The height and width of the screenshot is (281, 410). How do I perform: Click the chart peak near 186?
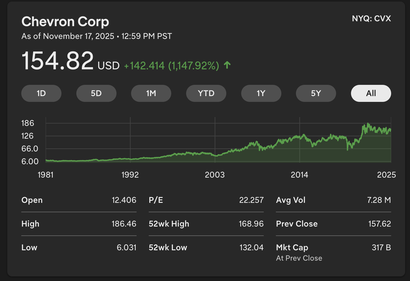(x=368, y=124)
